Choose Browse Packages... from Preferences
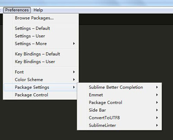This screenshot has height=140, width=173. tap(41, 18)
